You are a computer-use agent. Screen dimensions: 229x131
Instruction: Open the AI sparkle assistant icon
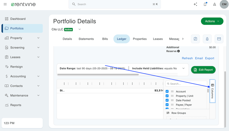(195, 4)
